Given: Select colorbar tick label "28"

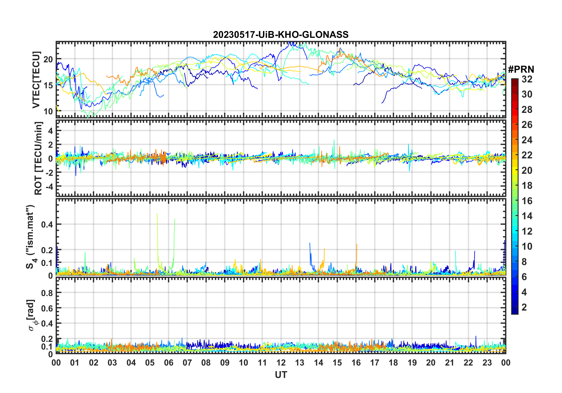Looking at the screenshot, I should tap(527, 110).
